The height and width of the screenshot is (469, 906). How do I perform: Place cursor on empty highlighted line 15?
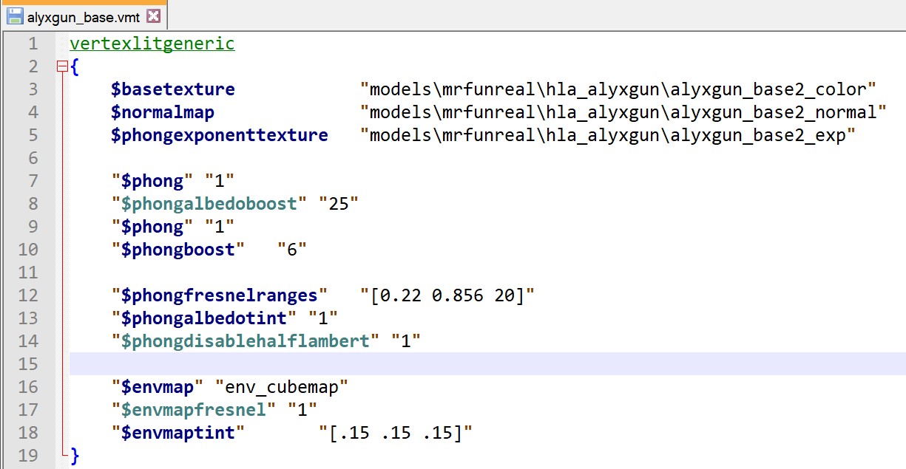click(x=487, y=364)
